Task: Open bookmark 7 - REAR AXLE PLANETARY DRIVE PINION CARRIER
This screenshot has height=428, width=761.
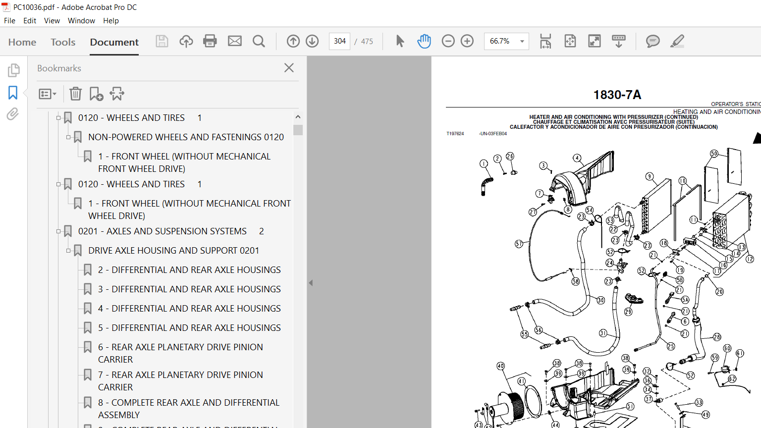Action: [x=180, y=381]
